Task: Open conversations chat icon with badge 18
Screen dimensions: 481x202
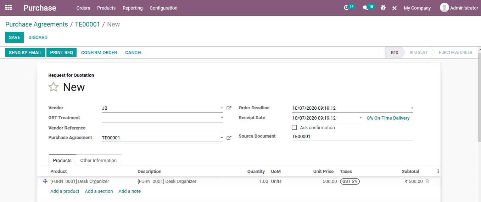Action: tap(365, 8)
